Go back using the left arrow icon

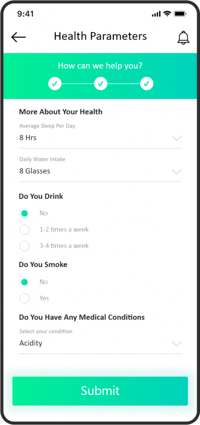point(18,37)
